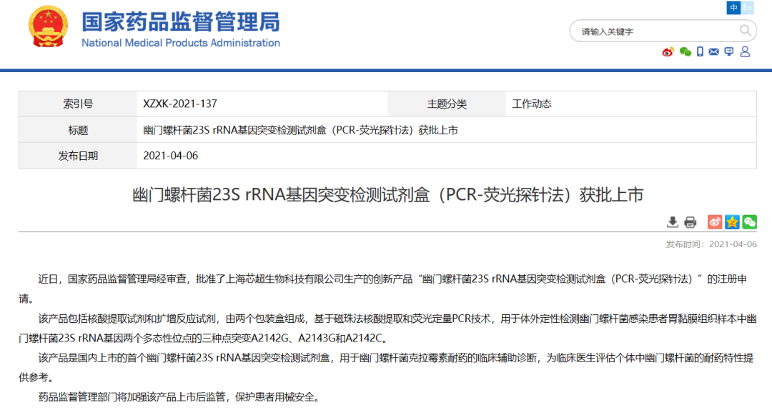Print the article with printer icon
The image size is (772, 415).
[691, 222]
